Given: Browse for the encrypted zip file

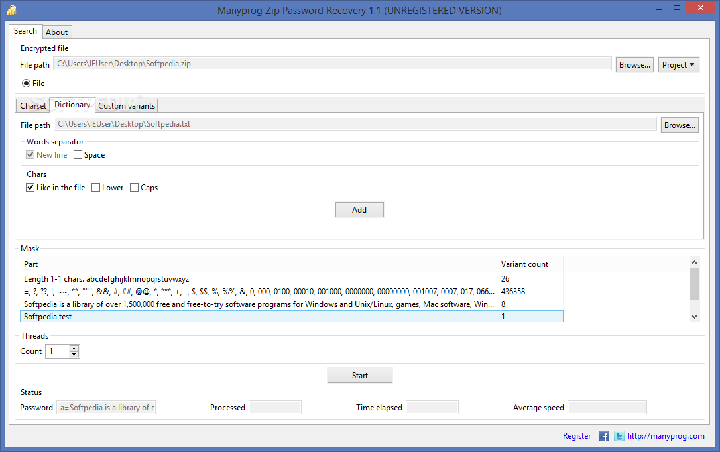Looking at the screenshot, I should coord(634,65).
